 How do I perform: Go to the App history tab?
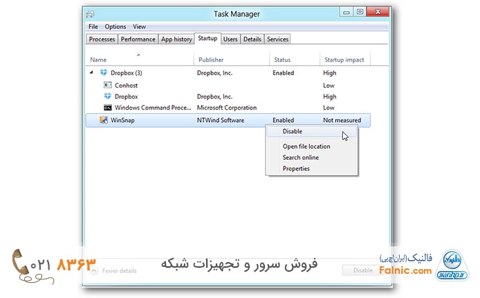coord(176,39)
